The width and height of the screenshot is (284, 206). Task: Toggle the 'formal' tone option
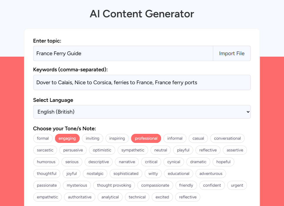coord(43,138)
